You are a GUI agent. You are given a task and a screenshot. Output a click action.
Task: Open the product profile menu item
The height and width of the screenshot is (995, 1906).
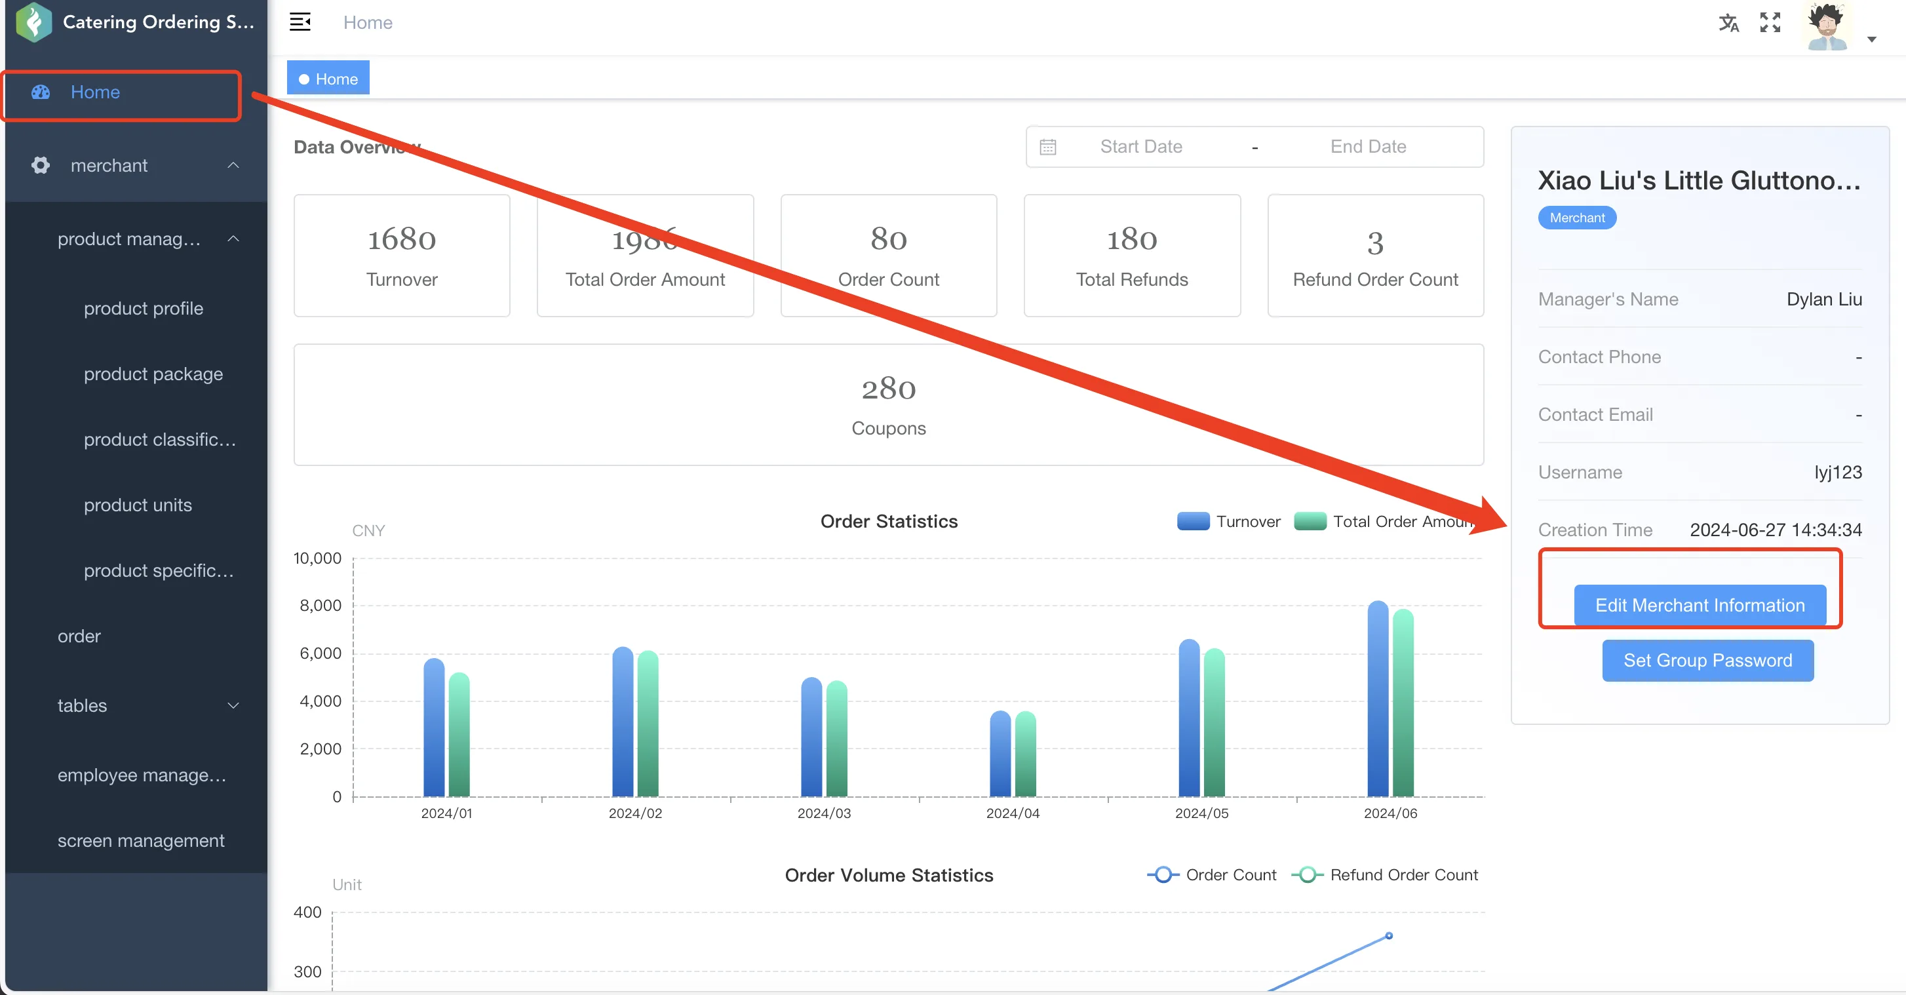tap(144, 309)
